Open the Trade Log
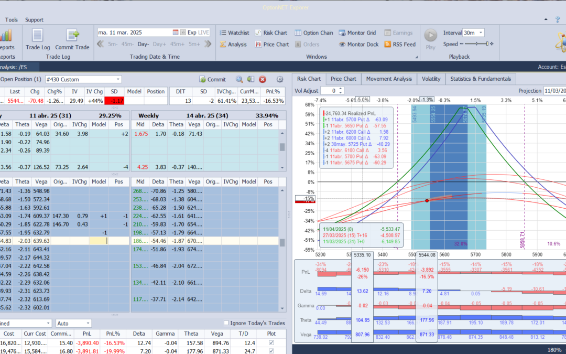566x354 pixels. 38,39
